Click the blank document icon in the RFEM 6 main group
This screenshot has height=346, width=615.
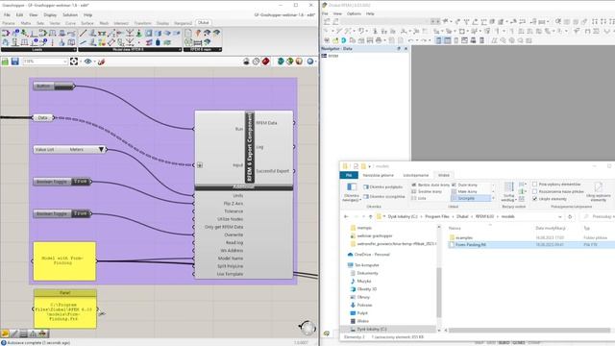[188, 34]
